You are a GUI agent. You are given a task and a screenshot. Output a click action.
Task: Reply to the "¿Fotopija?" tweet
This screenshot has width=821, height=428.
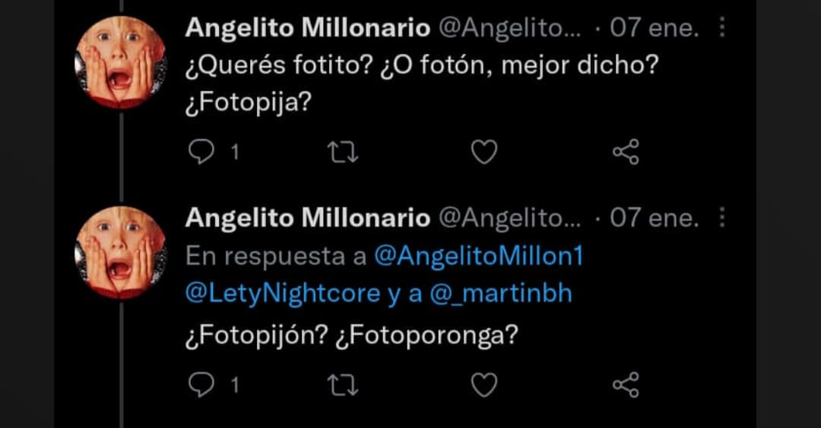coord(201,153)
